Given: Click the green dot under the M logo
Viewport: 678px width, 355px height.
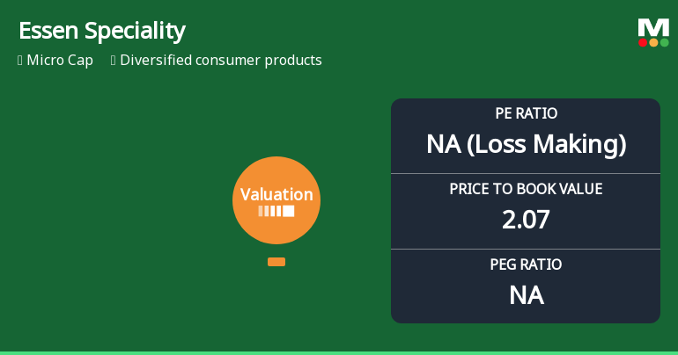Looking at the screenshot, I should [664, 42].
